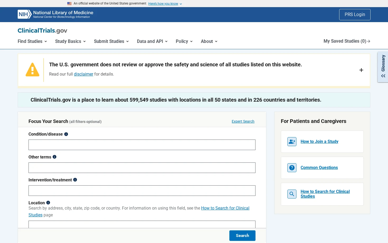388x243 pixels.
Task: Click the How to Join a Study person icon
Action: coord(292,142)
